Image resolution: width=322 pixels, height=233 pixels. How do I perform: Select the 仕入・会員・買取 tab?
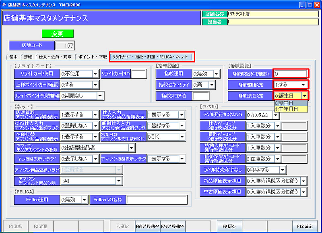(56, 57)
